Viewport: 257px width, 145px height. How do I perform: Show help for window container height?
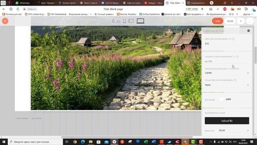point(237,56)
